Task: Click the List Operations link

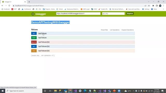Action: [x=115, y=30]
